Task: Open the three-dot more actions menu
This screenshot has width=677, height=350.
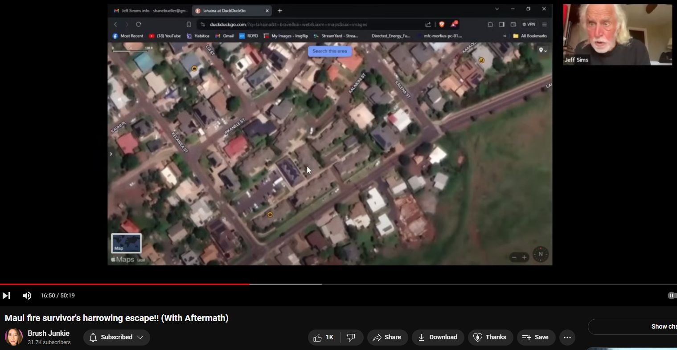Action: (x=567, y=338)
